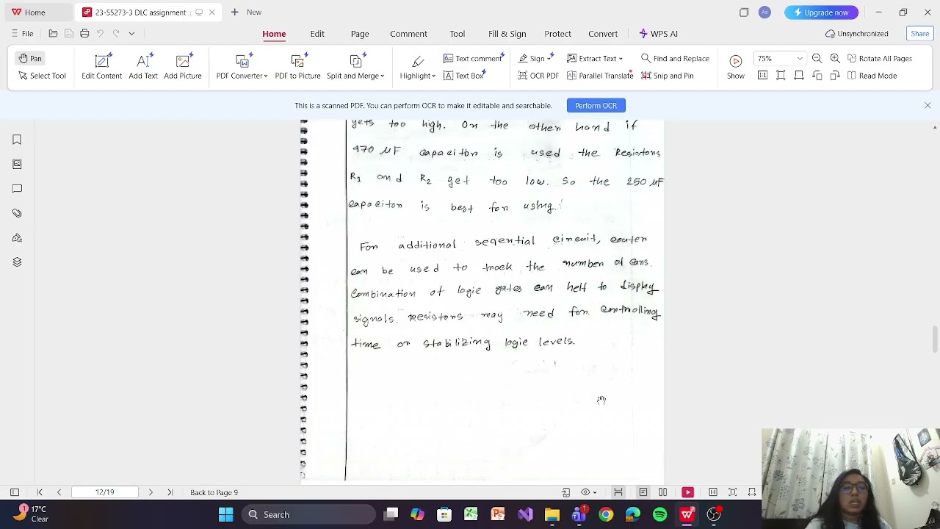The image size is (940, 529).
Task: Go to the previous page
Action: (59, 492)
